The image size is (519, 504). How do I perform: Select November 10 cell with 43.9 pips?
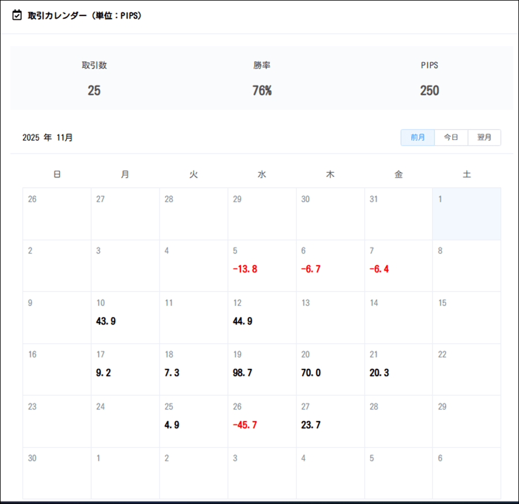(125, 317)
